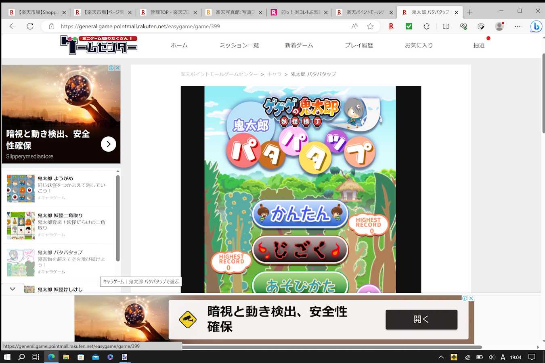Image resolution: width=545 pixels, height=363 pixels.
Task: Close the 鬼太郎 パタパタップ tab
Action: pyautogui.click(x=457, y=13)
